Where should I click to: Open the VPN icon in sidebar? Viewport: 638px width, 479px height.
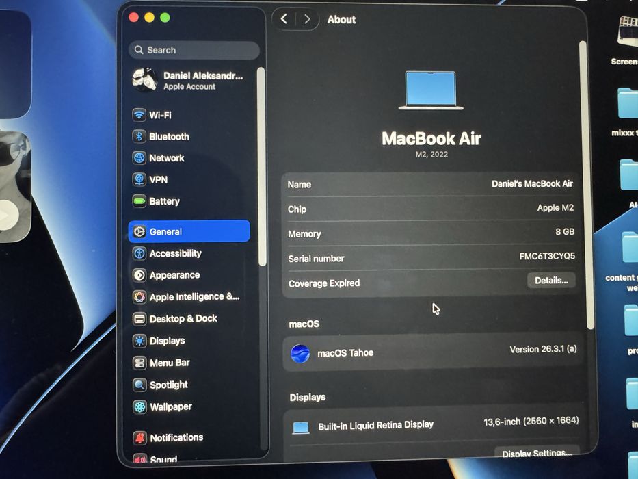coord(139,179)
